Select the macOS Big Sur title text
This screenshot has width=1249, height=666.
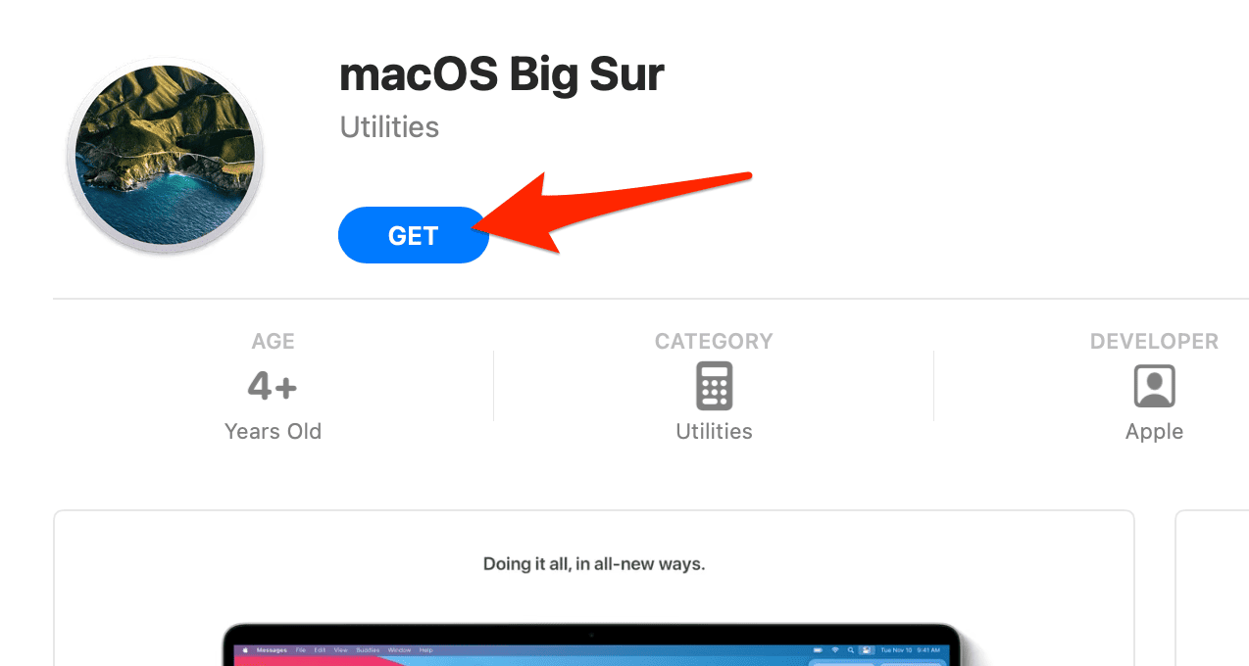[502, 74]
